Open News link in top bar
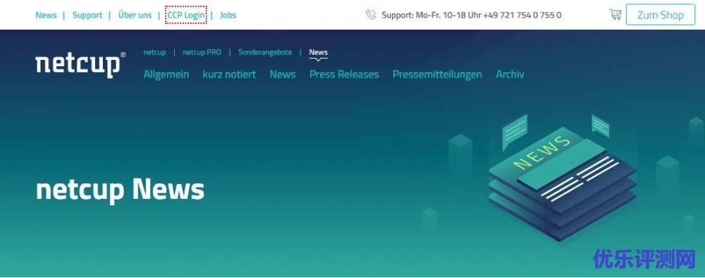The height and width of the screenshot is (278, 705). [x=46, y=15]
